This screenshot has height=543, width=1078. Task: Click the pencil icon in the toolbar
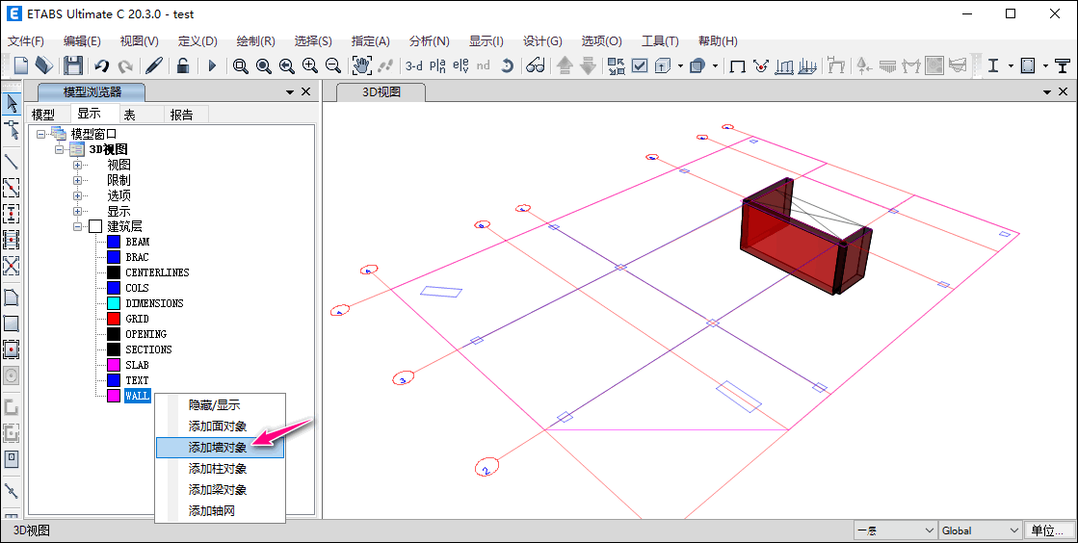pyautogui.click(x=153, y=65)
